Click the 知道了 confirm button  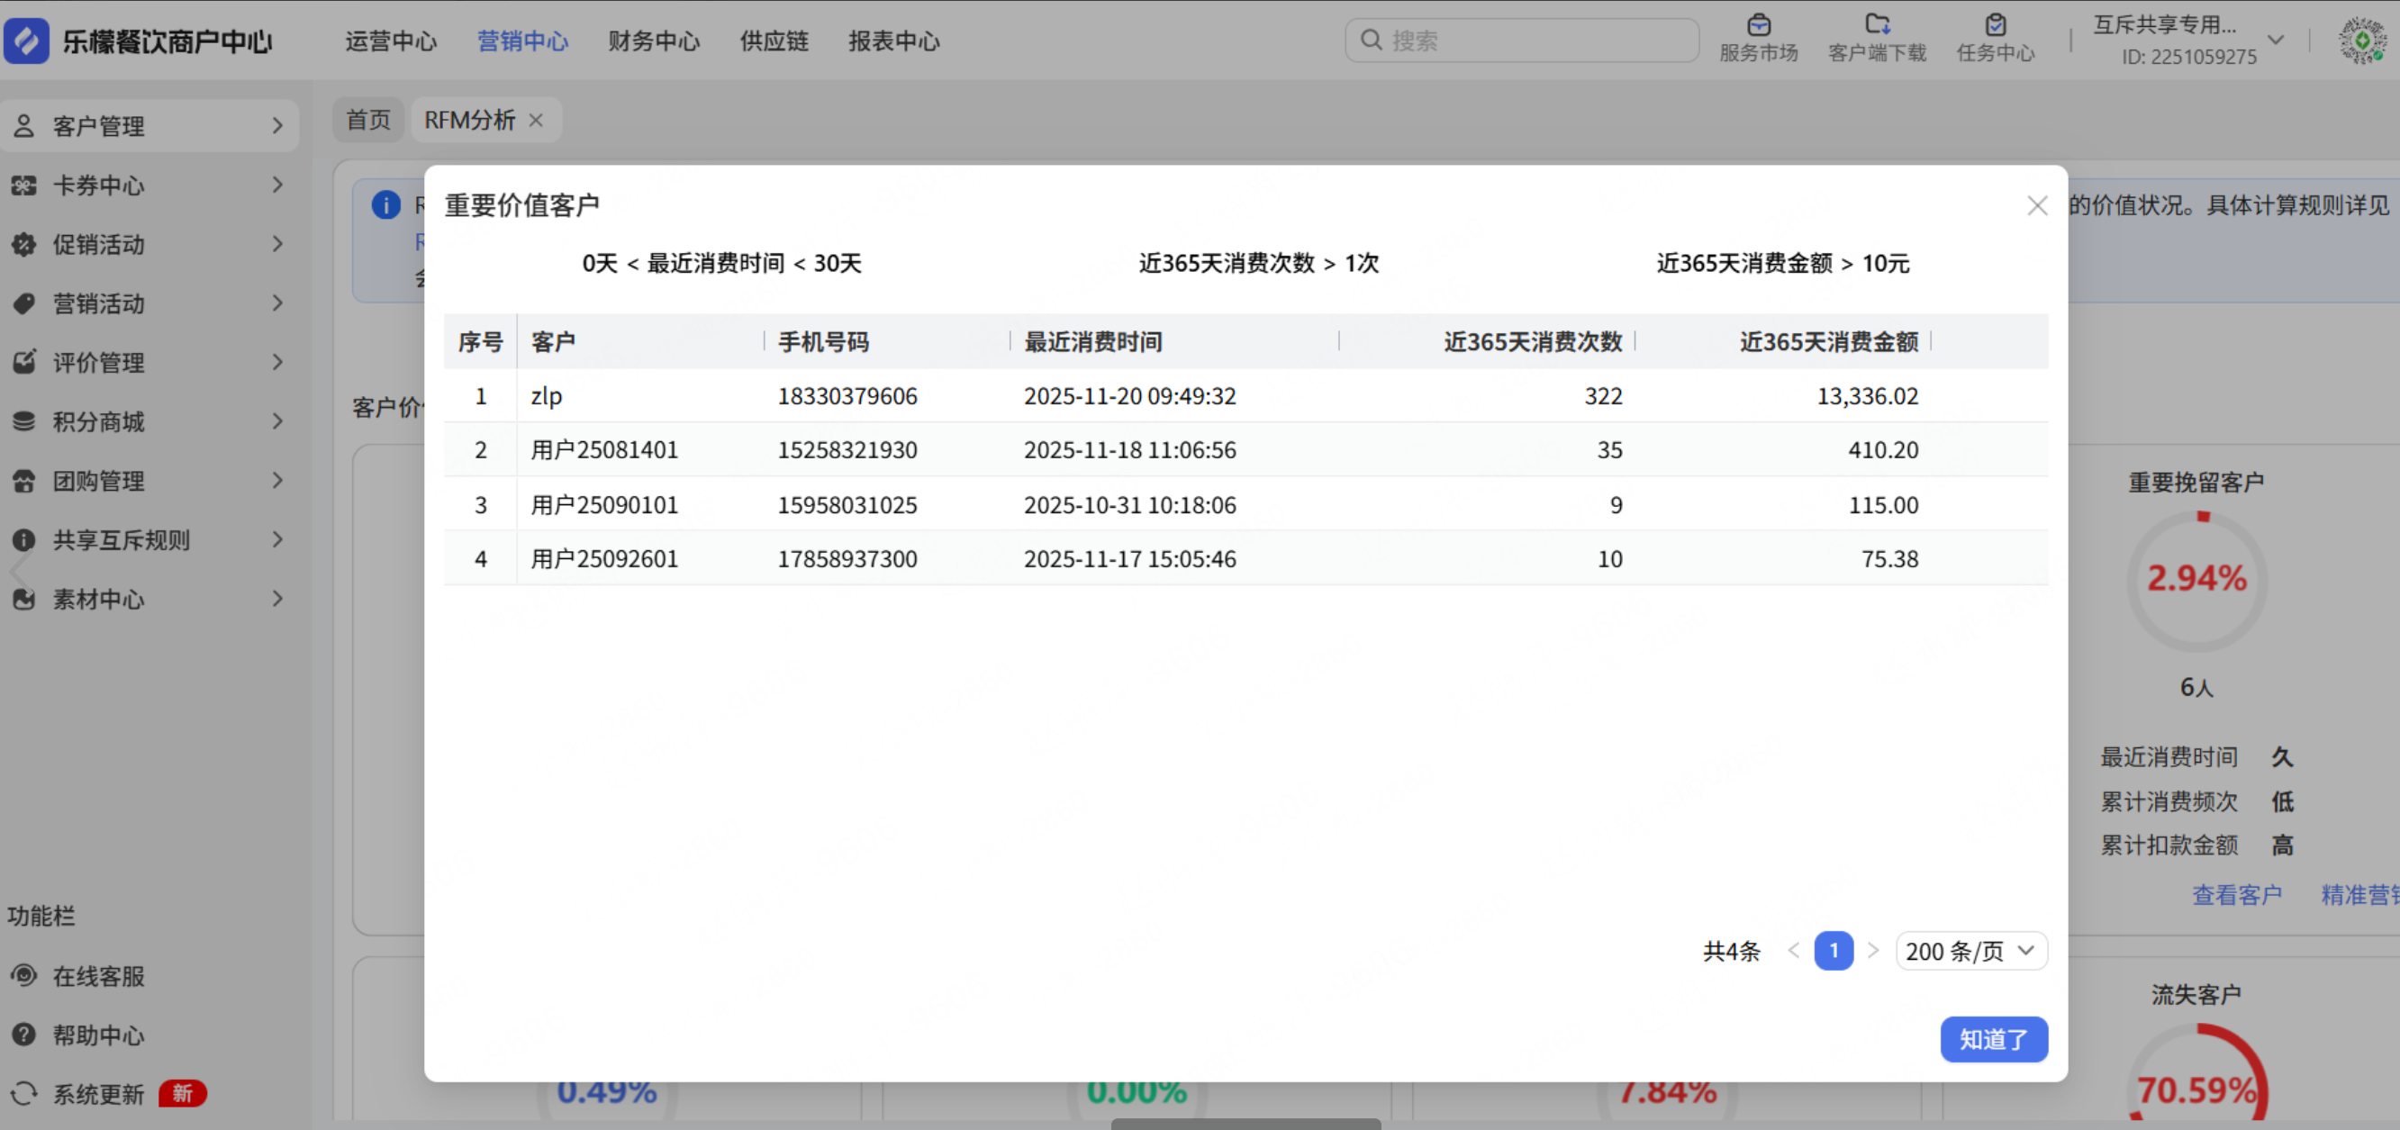tap(1993, 1039)
